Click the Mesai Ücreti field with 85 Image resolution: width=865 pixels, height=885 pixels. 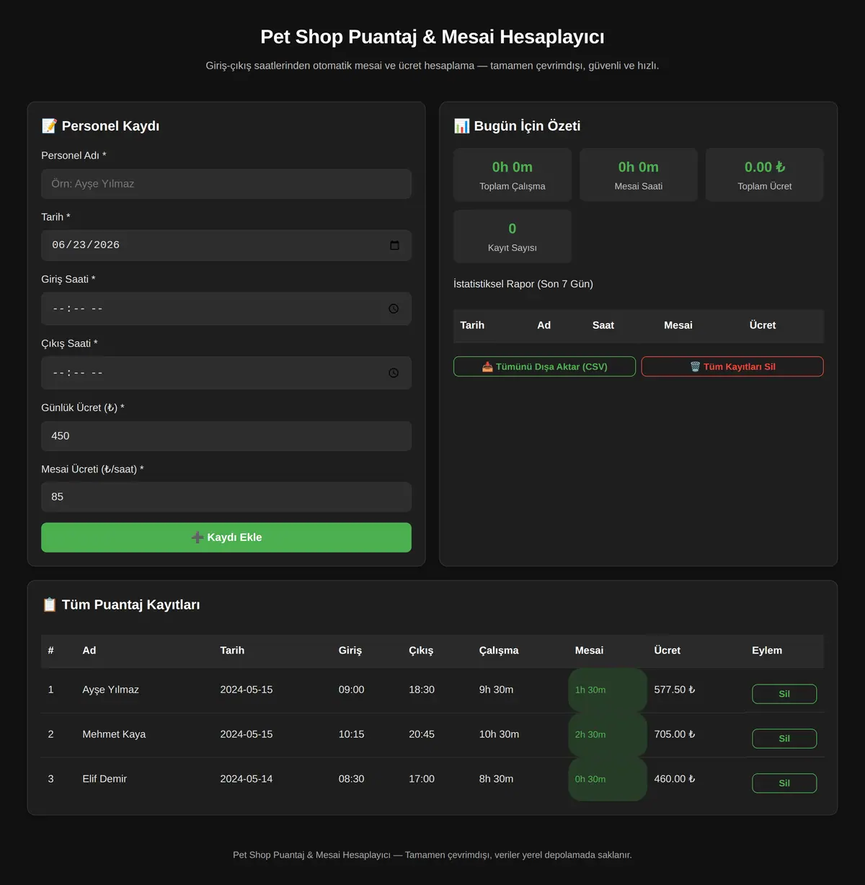click(226, 497)
